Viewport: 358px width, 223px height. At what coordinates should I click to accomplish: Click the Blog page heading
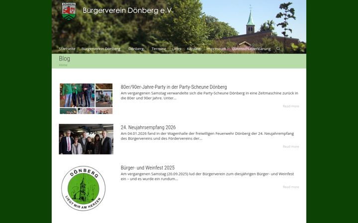point(64,58)
